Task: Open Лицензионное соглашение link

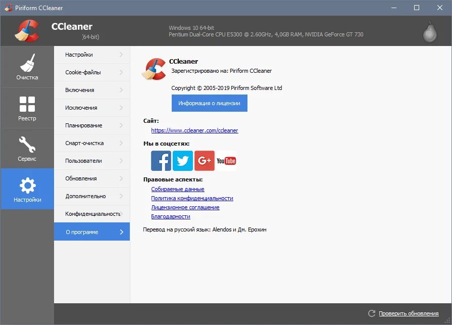Action: click(185, 207)
